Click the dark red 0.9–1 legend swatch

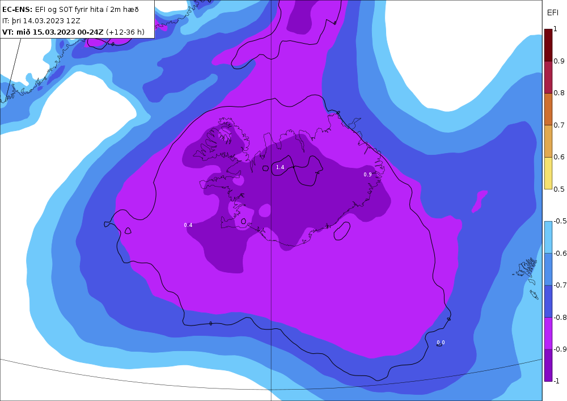548,45
